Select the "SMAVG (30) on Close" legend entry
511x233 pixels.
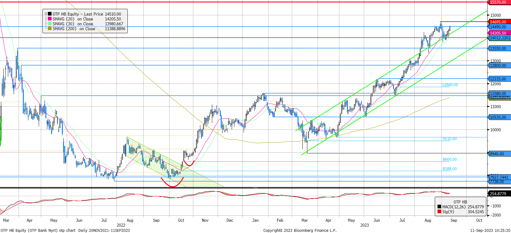pos(73,24)
